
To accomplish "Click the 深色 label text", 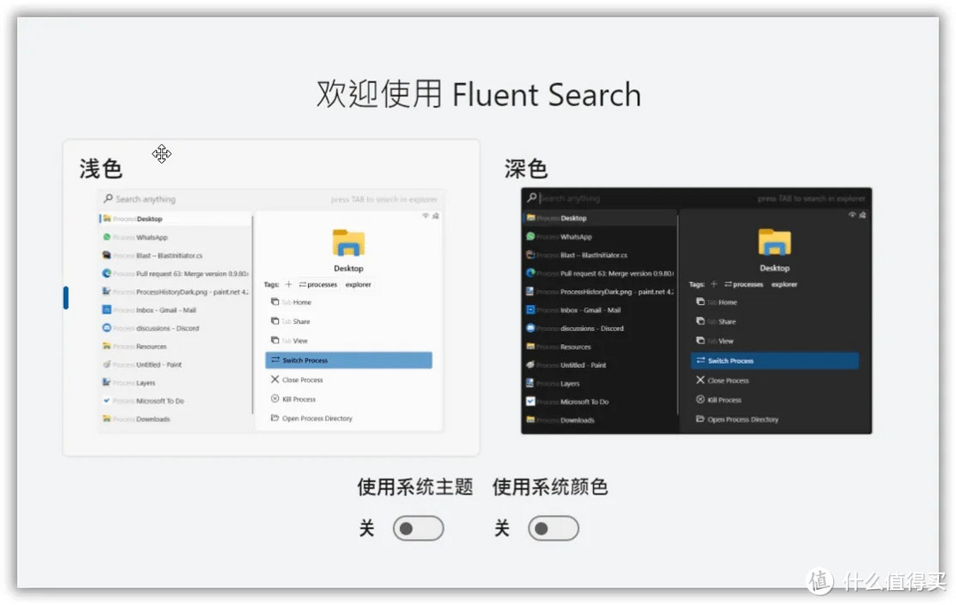I will [x=526, y=169].
